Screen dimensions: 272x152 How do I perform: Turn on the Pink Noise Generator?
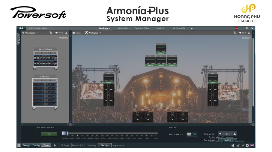[49, 134]
